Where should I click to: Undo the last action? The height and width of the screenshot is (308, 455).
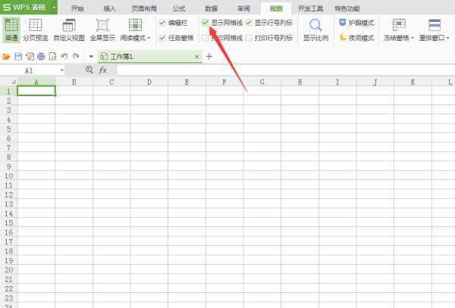(x=64, y=57)
